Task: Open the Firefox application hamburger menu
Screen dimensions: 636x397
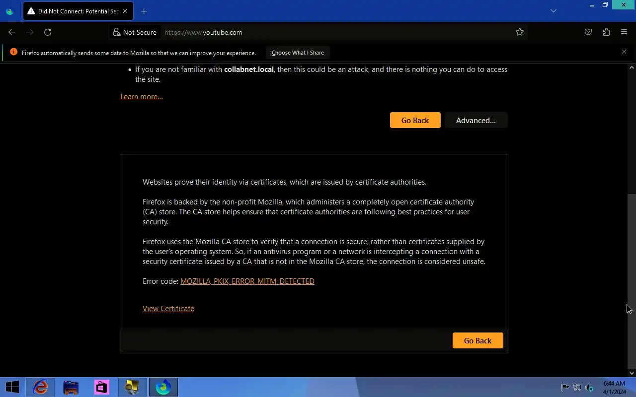Action: (x=624, y=32)
